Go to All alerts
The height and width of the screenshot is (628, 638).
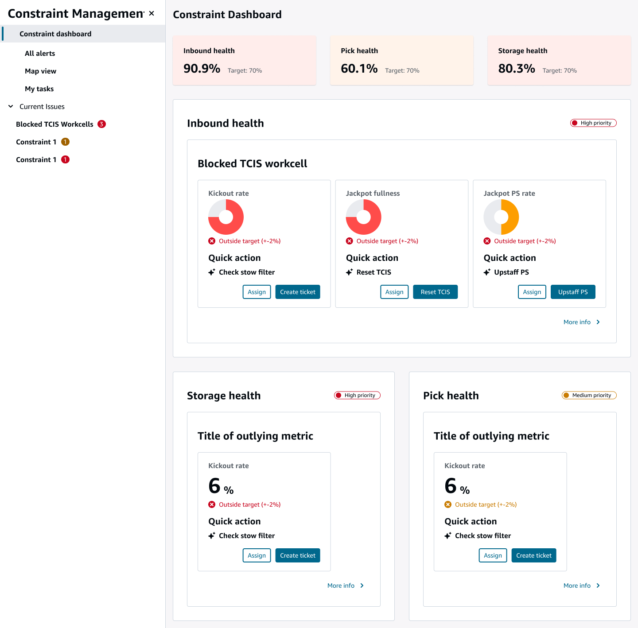pos(40,53)
